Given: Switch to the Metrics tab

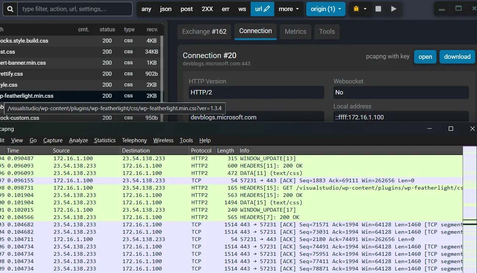Looking at the screenshot, I should 296,32.
